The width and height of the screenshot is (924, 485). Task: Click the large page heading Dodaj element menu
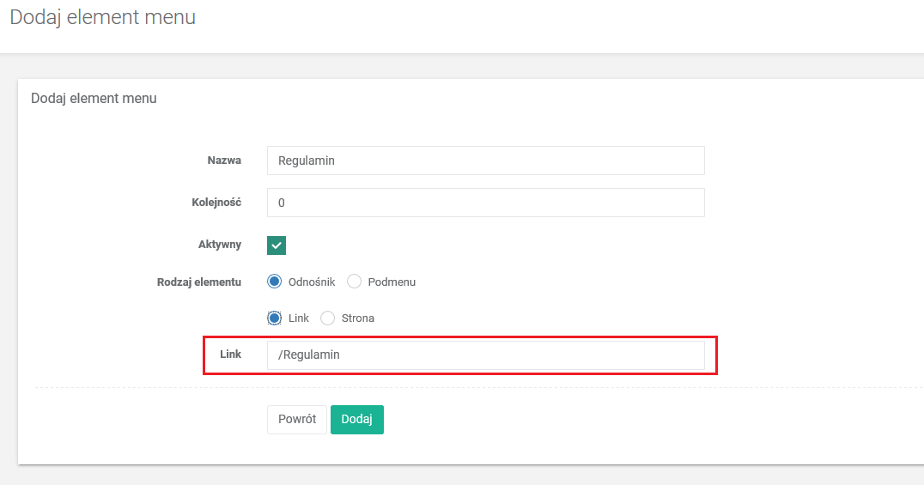tap(102, 16)
